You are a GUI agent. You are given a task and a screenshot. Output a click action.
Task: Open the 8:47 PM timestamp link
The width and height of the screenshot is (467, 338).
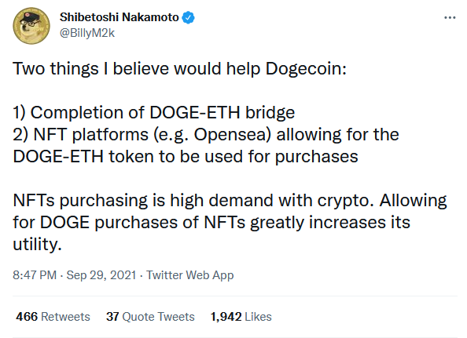(x=35, y=275)
